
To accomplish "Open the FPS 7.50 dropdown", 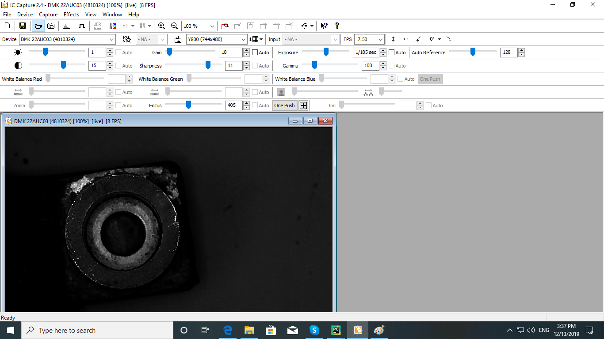I will click(369, 39).
